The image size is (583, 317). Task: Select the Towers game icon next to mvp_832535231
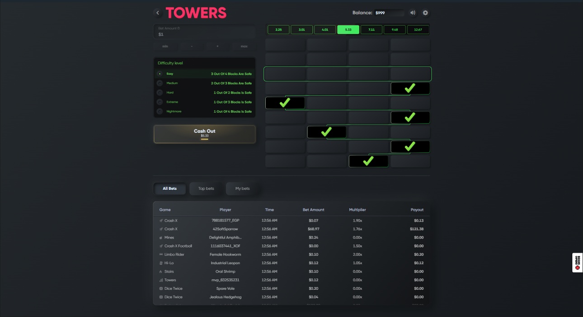[x=161, y=280]
